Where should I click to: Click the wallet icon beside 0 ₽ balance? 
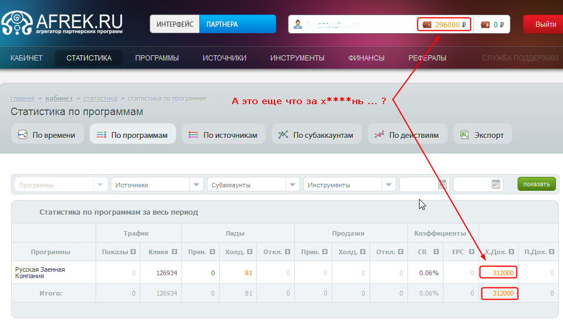[x=485, y=24]
